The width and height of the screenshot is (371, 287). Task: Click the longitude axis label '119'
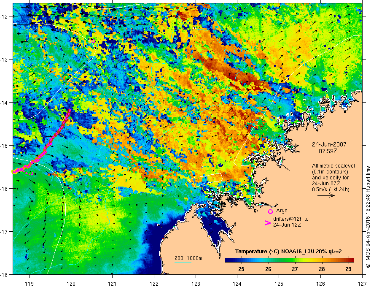pos(30,284)
